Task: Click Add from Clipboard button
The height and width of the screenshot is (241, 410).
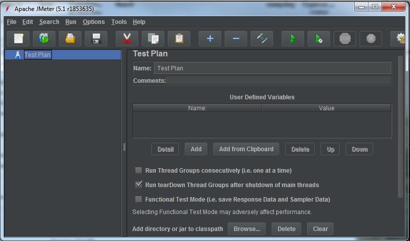Action: [246, 149]
